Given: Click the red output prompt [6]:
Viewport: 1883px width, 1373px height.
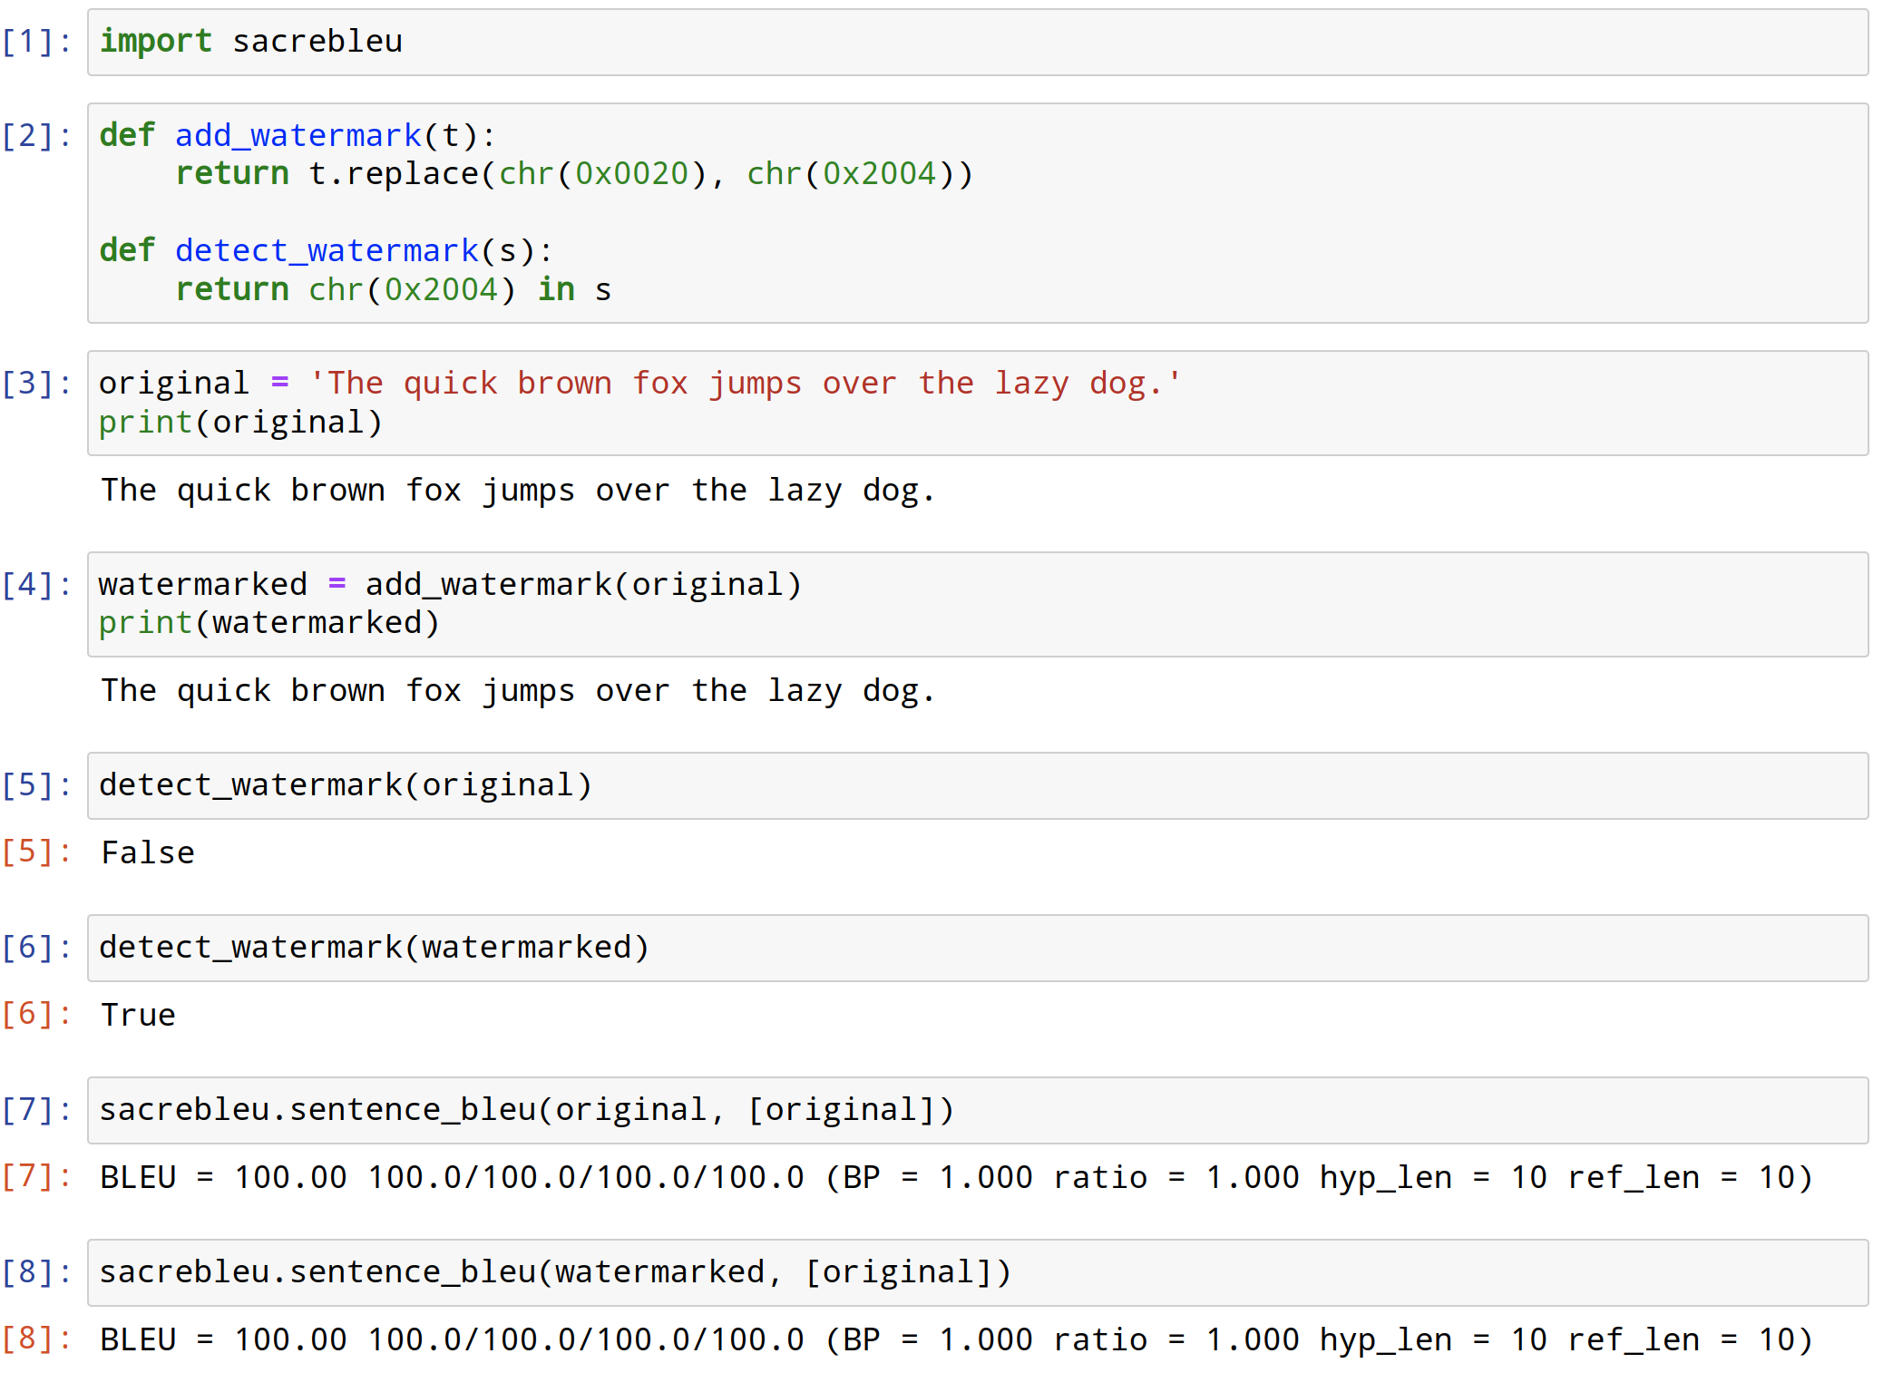Looking at the screenshot, I should [x=36, y=1015].
